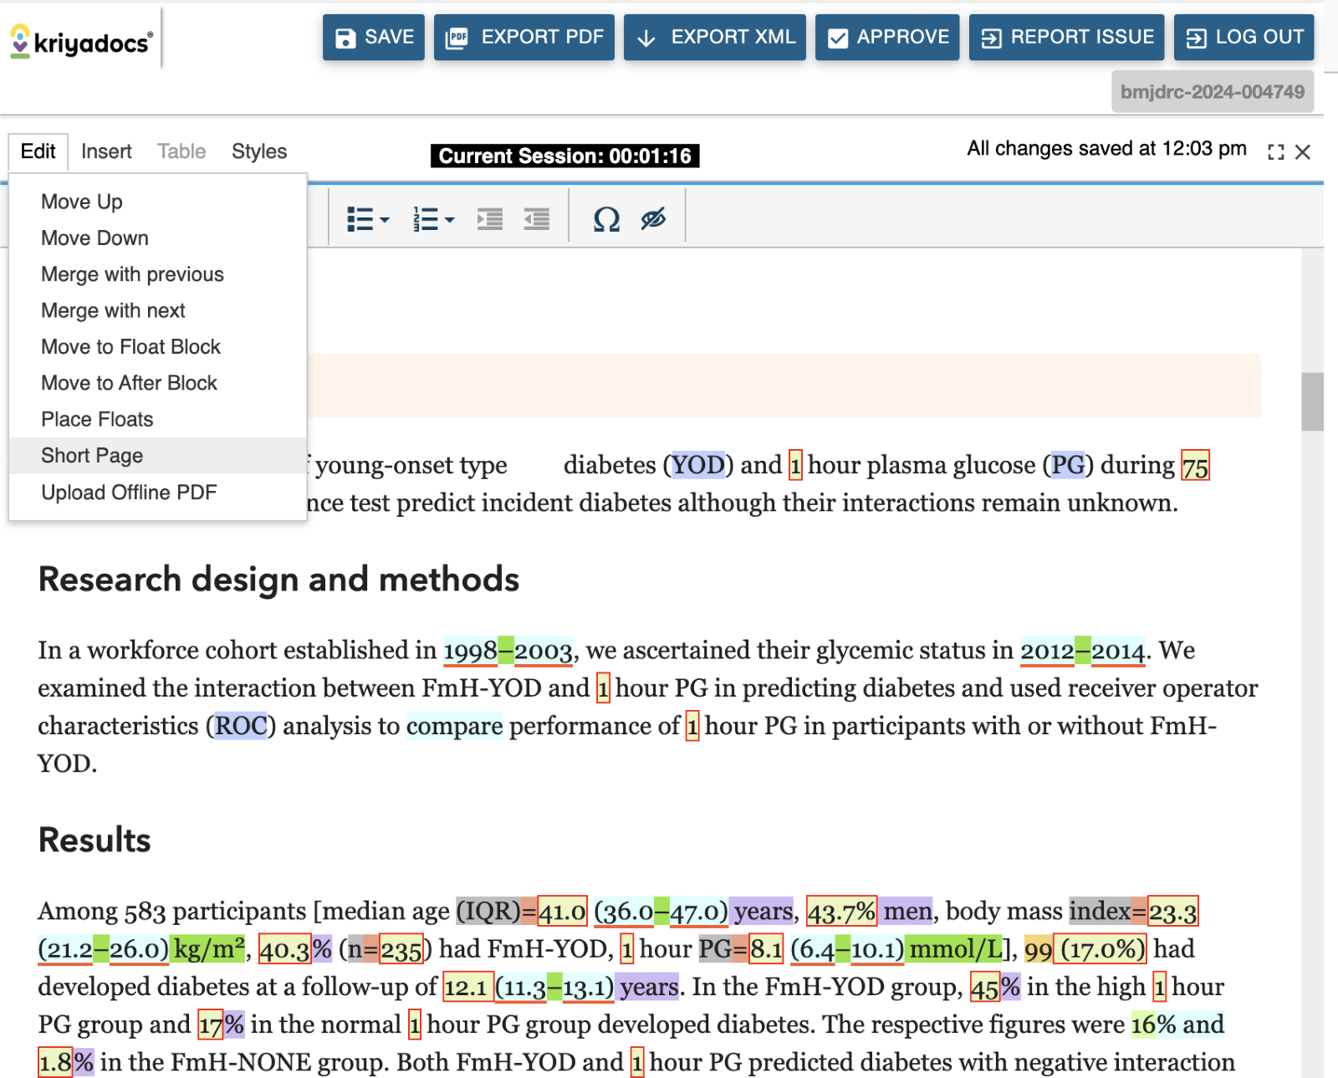Click the value n=235
Screen dimensions: 1338x1078
tap(385, 950)
